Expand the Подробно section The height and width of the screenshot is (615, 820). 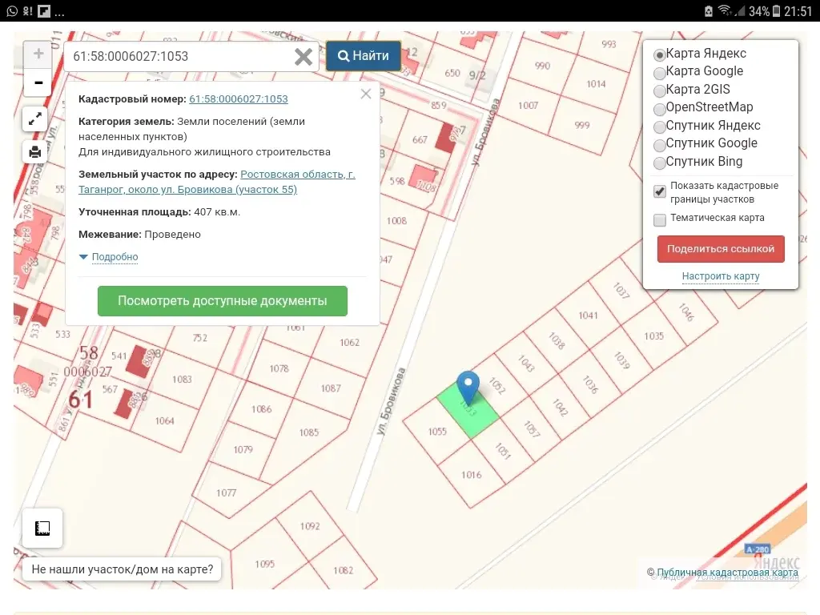(115, 257)
